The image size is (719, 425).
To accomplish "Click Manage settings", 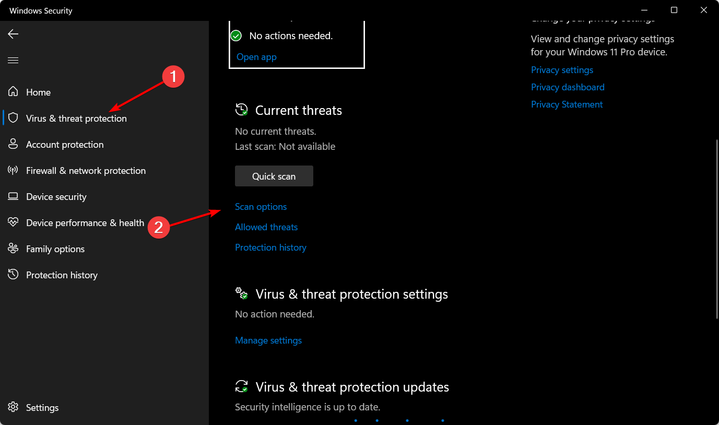I will [268, 340].
